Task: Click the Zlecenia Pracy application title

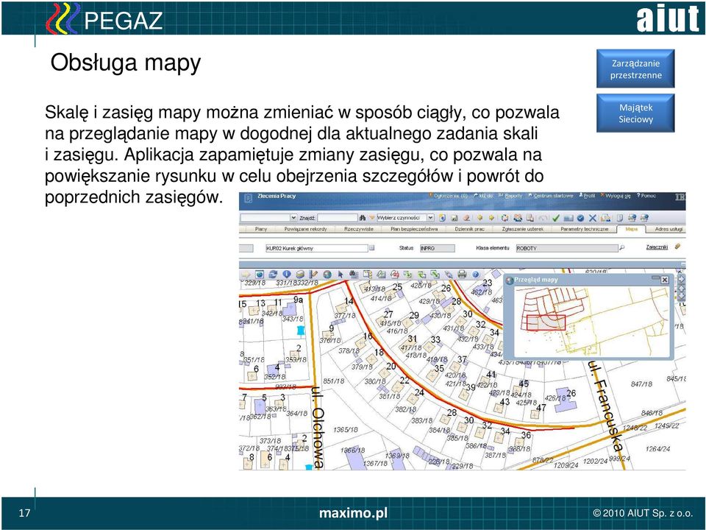Action: 276,196
